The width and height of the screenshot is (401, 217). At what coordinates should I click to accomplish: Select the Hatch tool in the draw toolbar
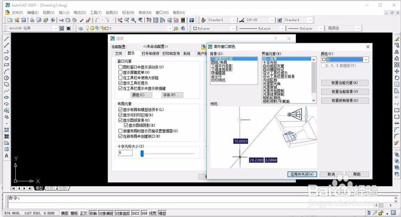tap(6, 130)
